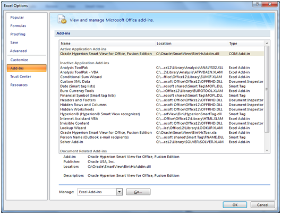The width and height of the screenshot is (281, 214).
Task: Close the Excel Options dialog with X
Action: click(x=270, y=4)
